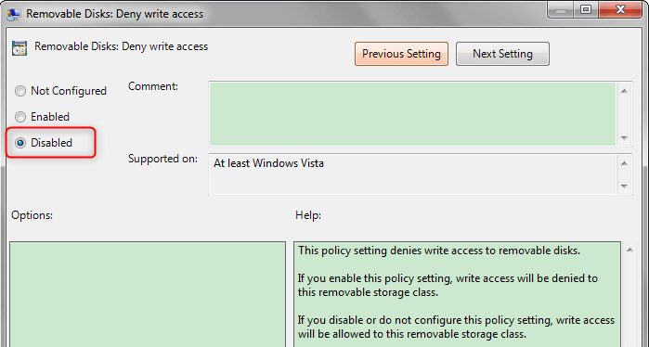
Task: Click Comment box scroll down arrow
Action: [624, 138]
